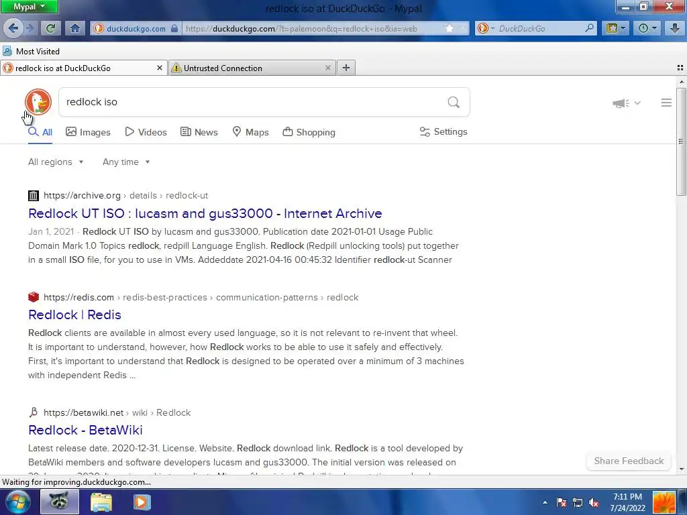Click the page vertical scrollbar thumb
687x515 pixels.
coord(681,141)
